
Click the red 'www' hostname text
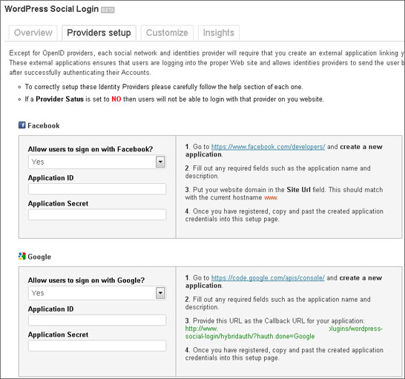point(271,197)
